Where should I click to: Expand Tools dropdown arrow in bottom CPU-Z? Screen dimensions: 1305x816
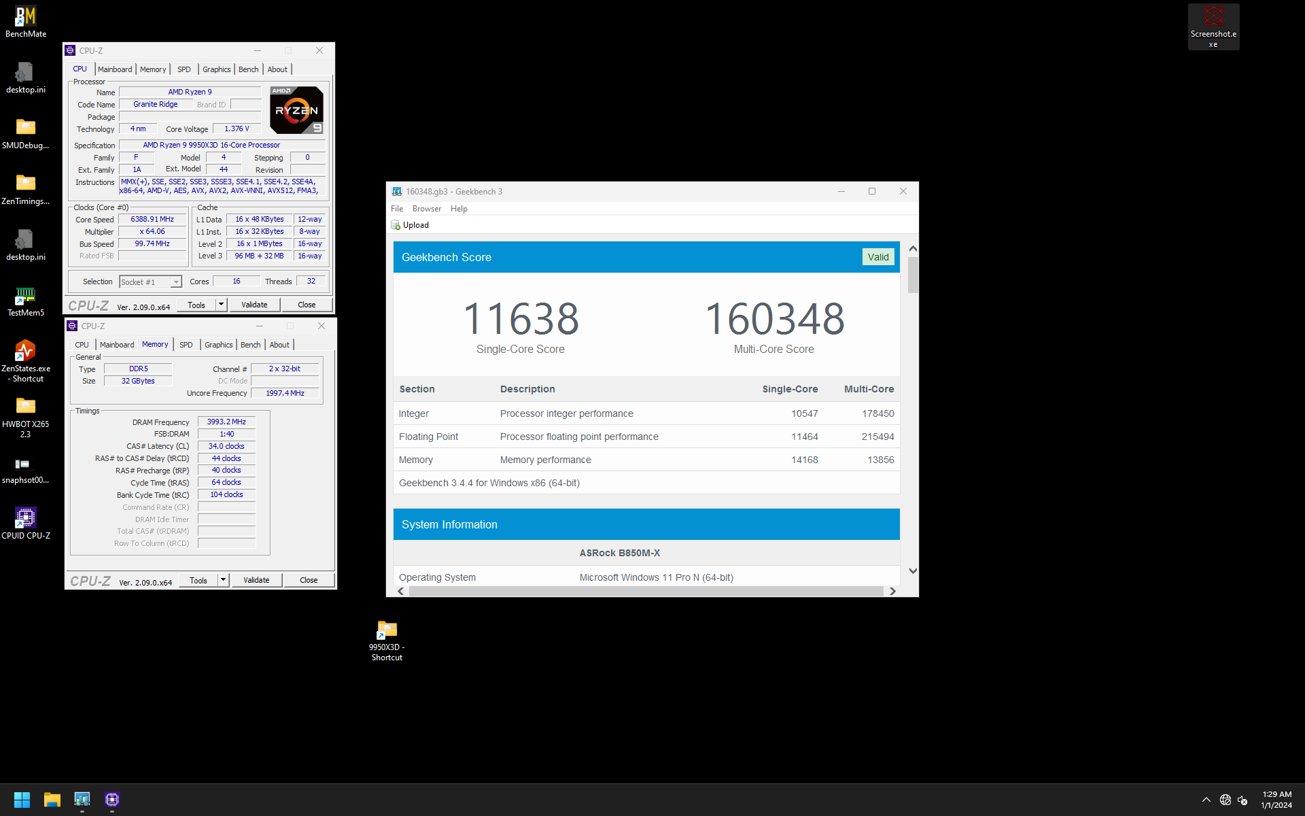(x=223, y=580)
